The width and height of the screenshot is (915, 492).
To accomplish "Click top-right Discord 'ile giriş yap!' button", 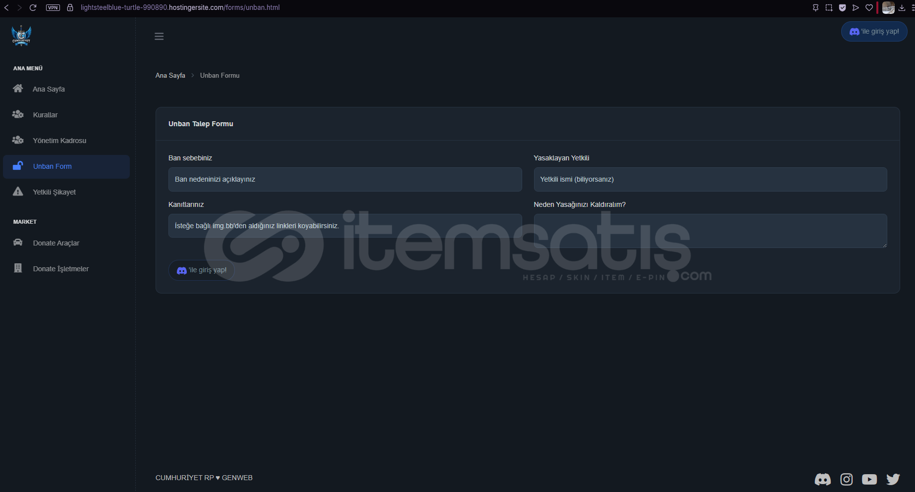I will tap(874, 31).
